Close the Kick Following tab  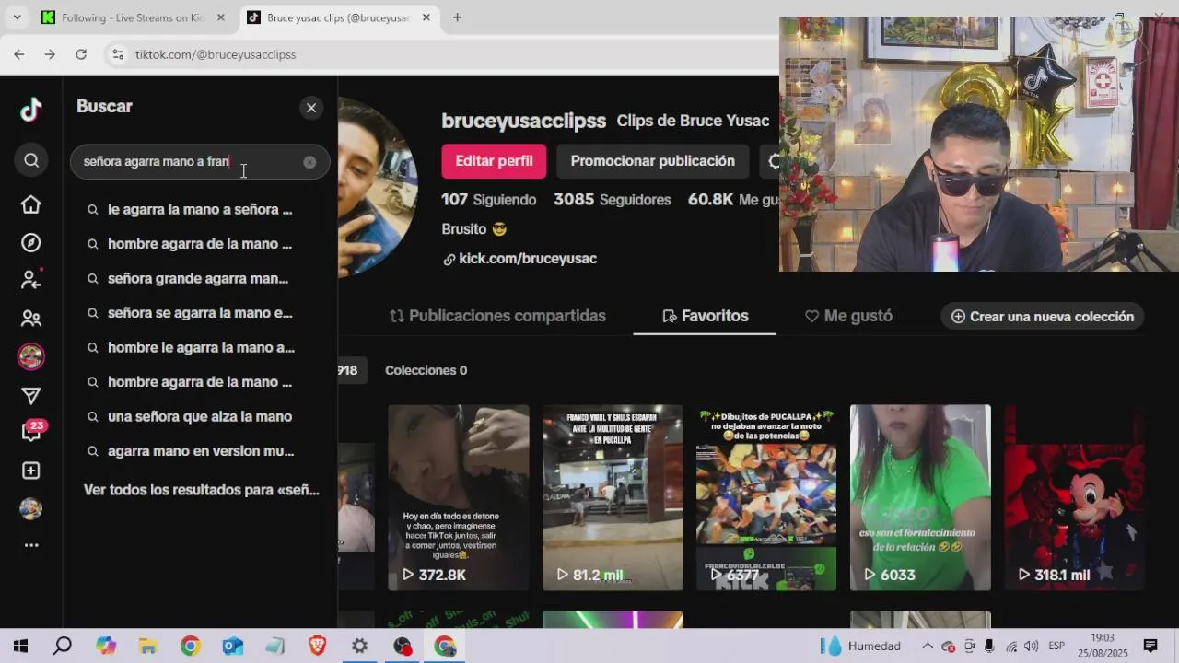pos(220,17)
